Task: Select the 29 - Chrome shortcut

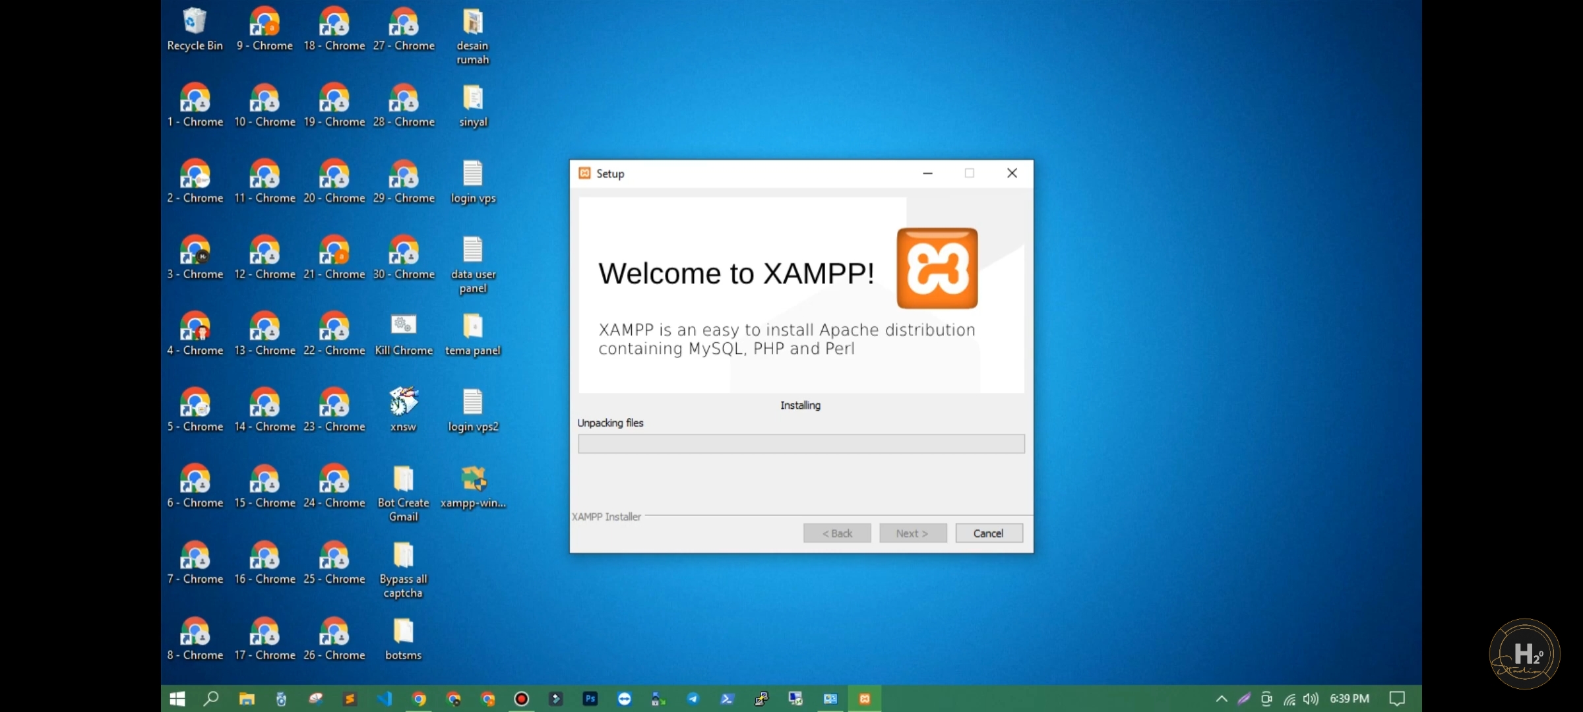Action: point(404,182)
